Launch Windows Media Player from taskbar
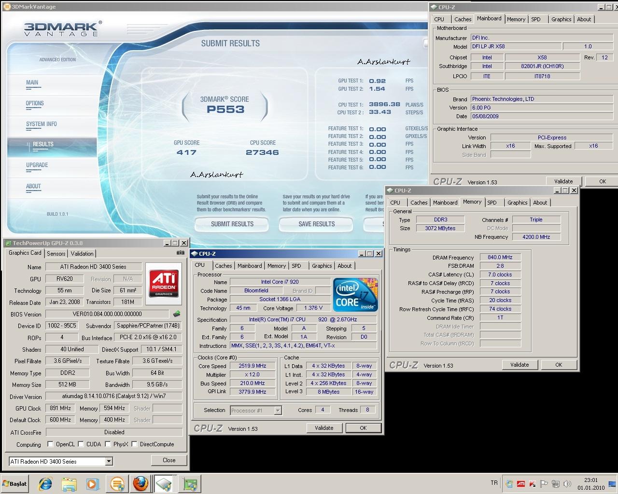 pyautogui.click(x=92, y=483)
